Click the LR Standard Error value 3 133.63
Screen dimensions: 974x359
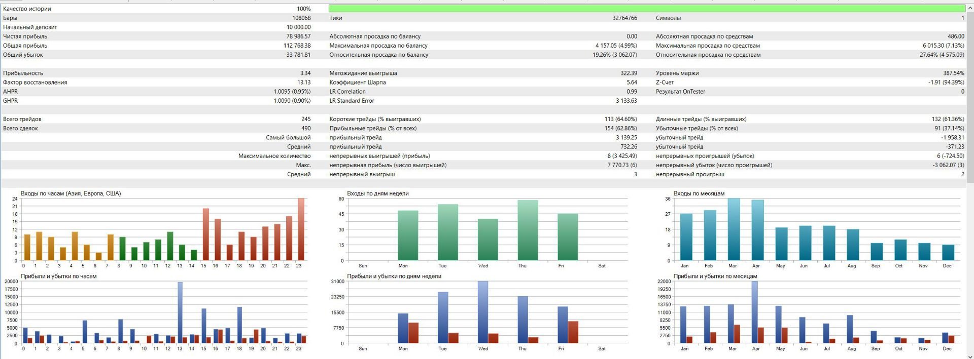627,101
